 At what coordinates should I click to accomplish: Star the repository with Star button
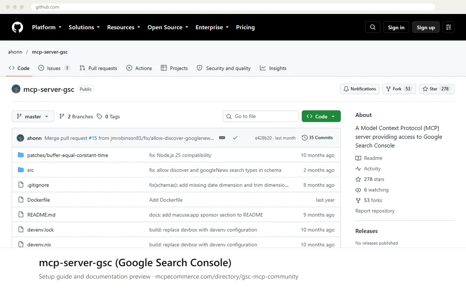436,89
